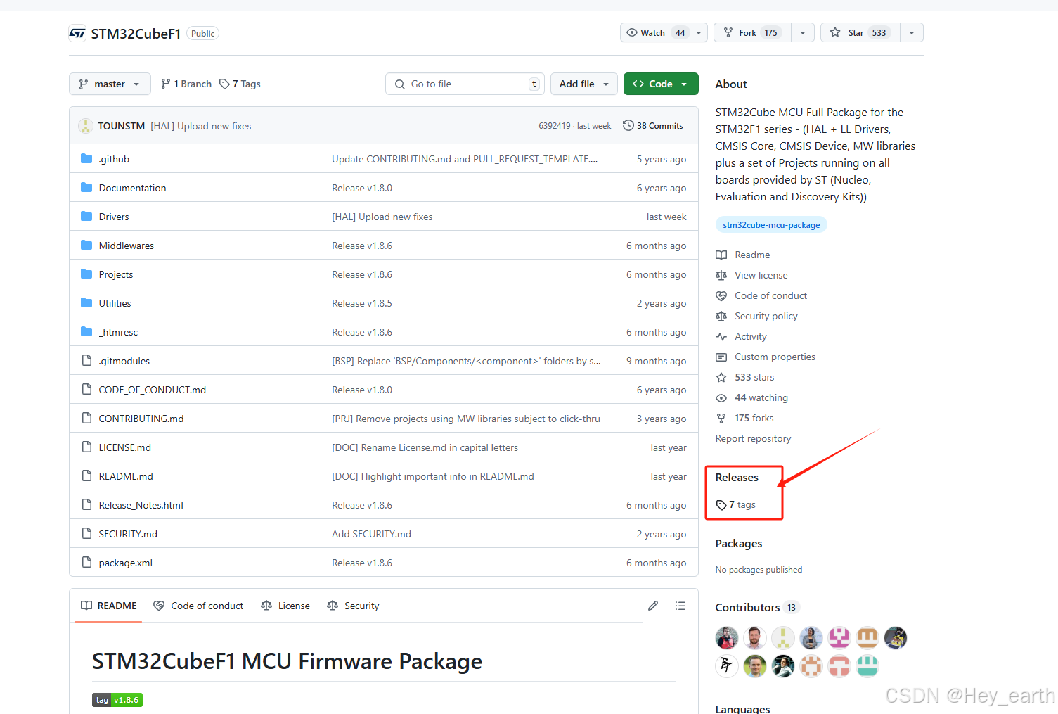Viewport: 1058px width, 714px height.
Task: Select the Code of conduct tab
Action: (198, 606)
